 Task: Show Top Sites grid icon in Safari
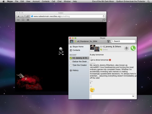click(x=28, y=20)
